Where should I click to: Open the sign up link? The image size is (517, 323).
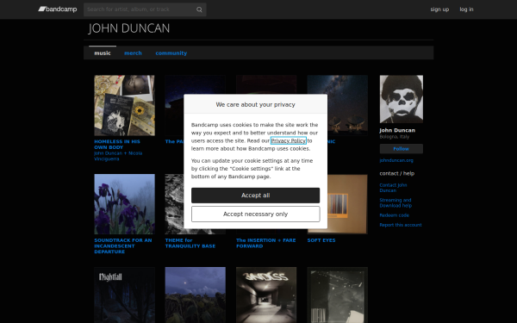[x=439, y=9]
